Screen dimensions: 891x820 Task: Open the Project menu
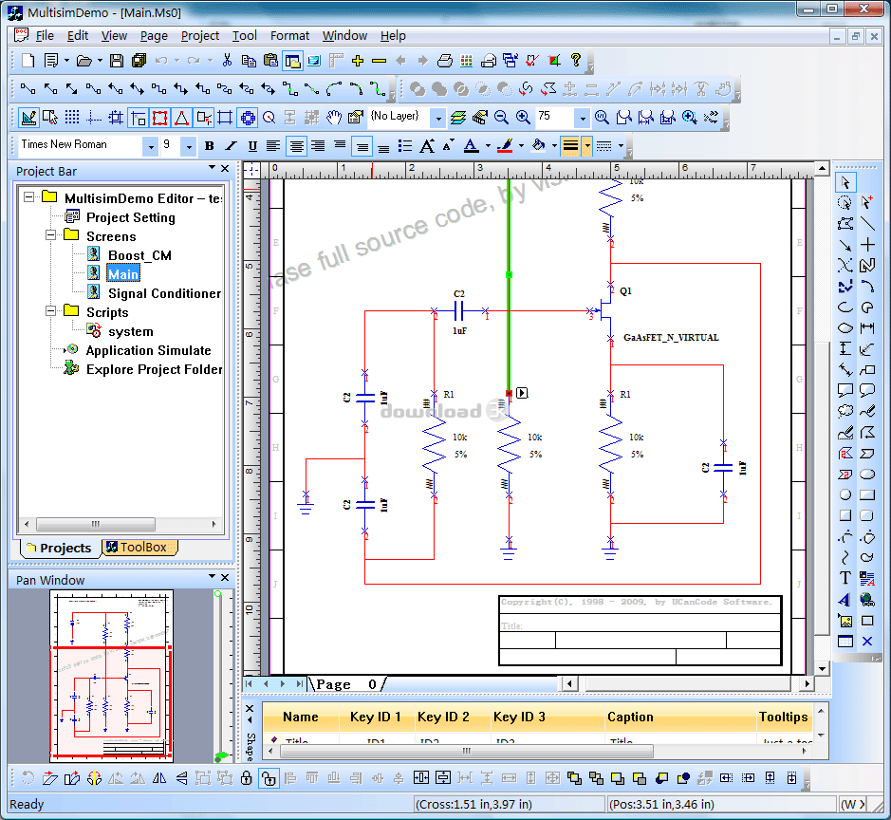pyautogui.click(x=200, y=36)
